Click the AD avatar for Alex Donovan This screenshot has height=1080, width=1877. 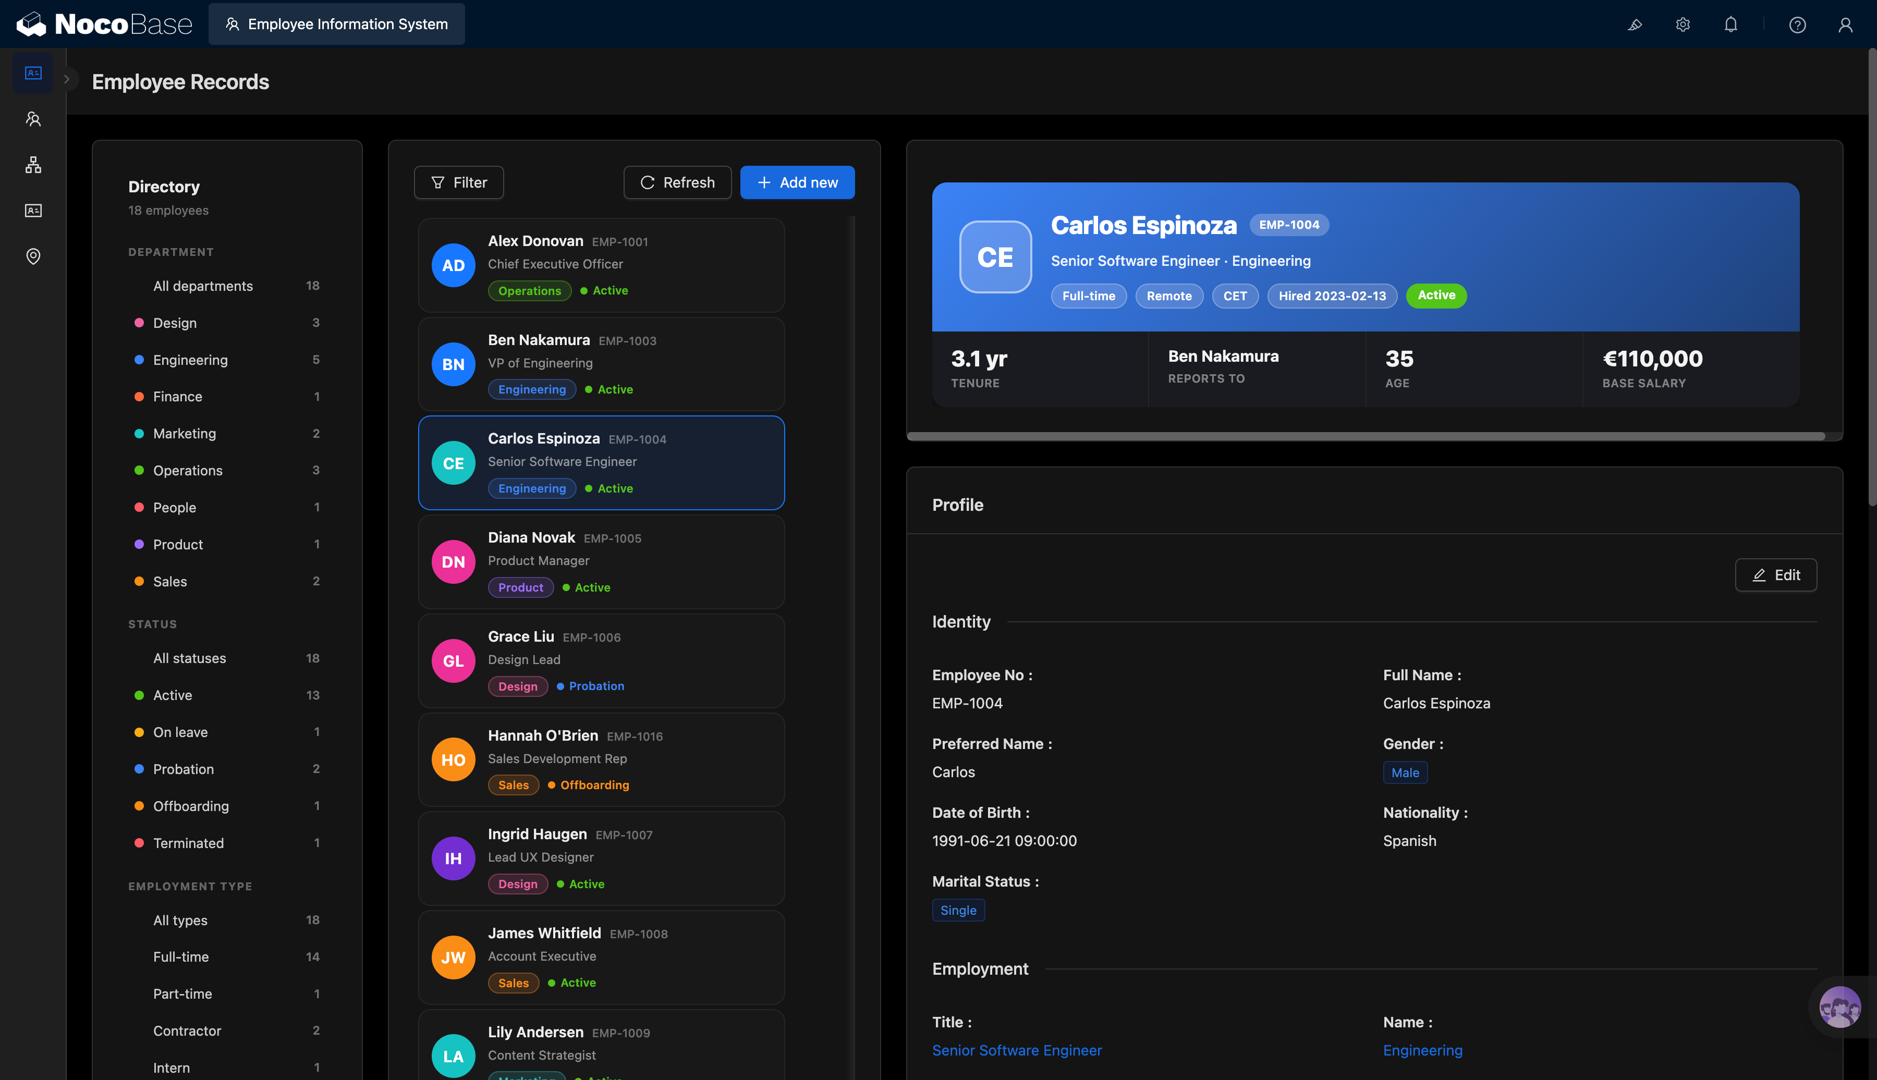point(453,265)
